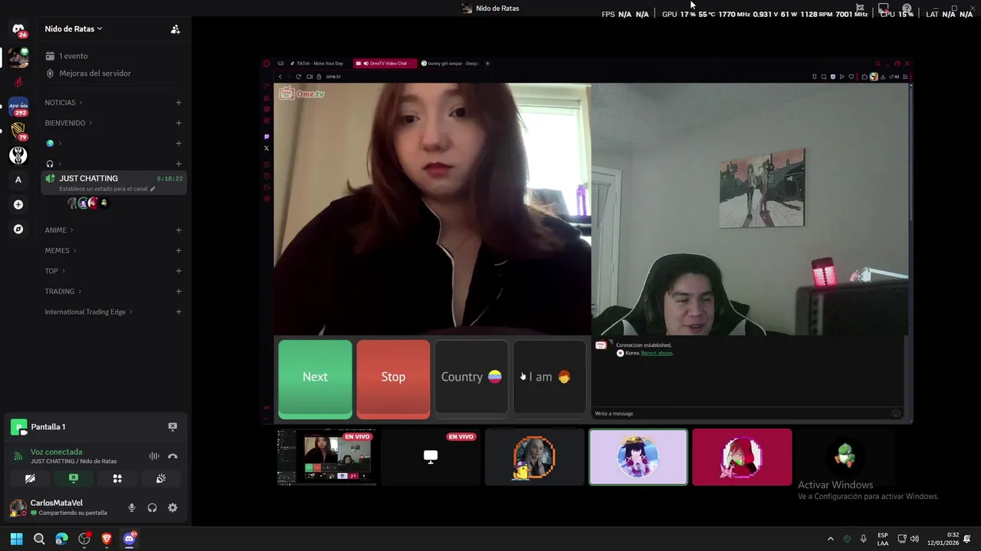
Task: Collapse the BIENVENIDO category
Action: (68, 123)
